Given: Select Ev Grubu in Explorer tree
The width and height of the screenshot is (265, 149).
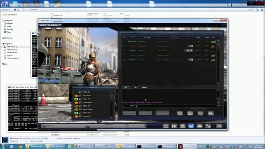Looking at the screenshot, I should pyautogui.click(x=7, y=38).
